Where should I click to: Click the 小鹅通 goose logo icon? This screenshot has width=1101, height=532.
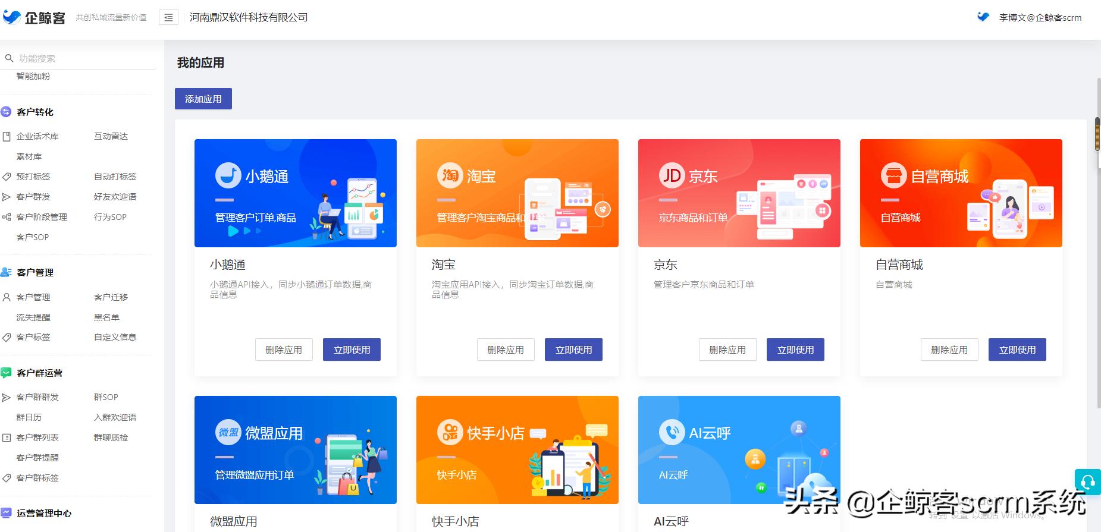228,175
